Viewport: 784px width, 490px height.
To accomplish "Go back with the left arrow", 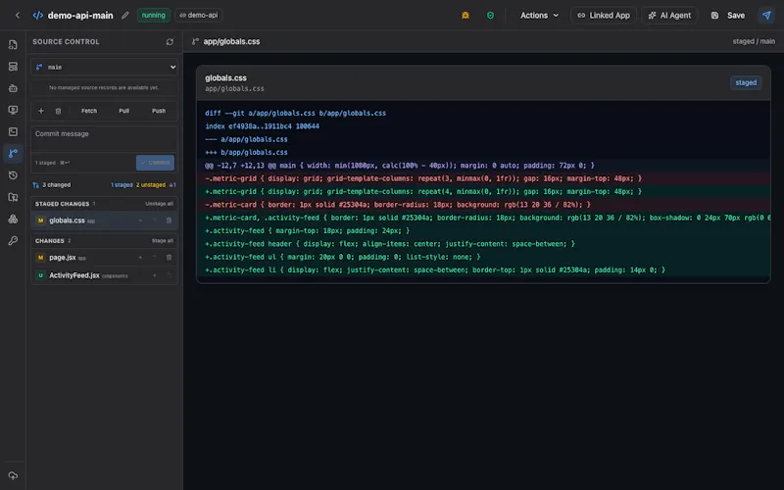I will [18, 15].
